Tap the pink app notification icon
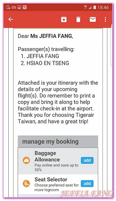 click(25, 7)
